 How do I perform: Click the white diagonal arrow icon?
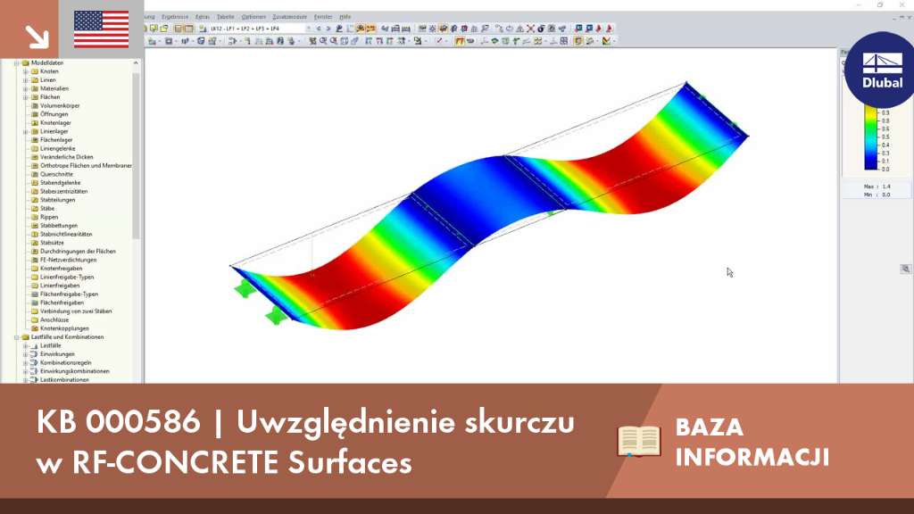(37, 37)
